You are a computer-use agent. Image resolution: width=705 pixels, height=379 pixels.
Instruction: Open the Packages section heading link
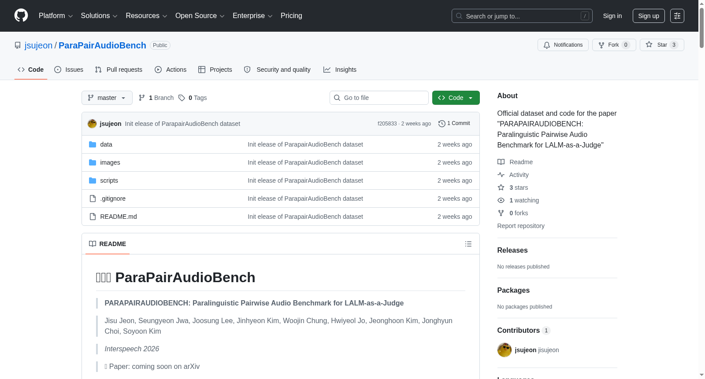[513, 290]
